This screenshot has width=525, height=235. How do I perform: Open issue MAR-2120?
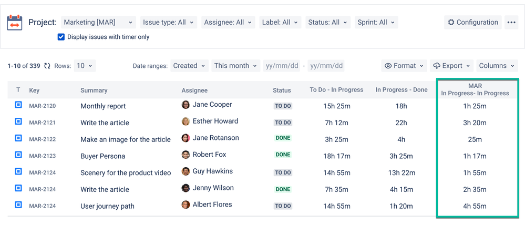(x=43, y=106)
